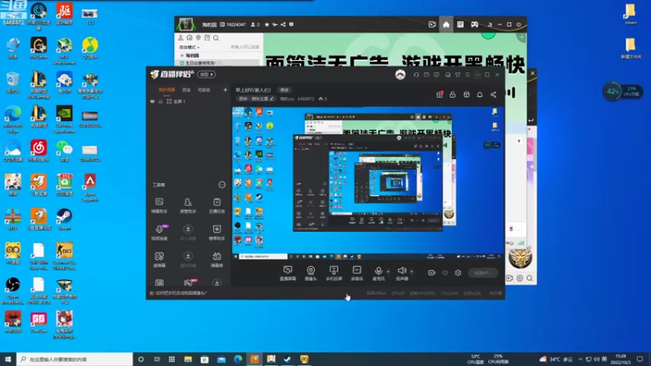Open the steam folder on desktop
The width and height of the screenshot is (651, 366).
[630, 15]
